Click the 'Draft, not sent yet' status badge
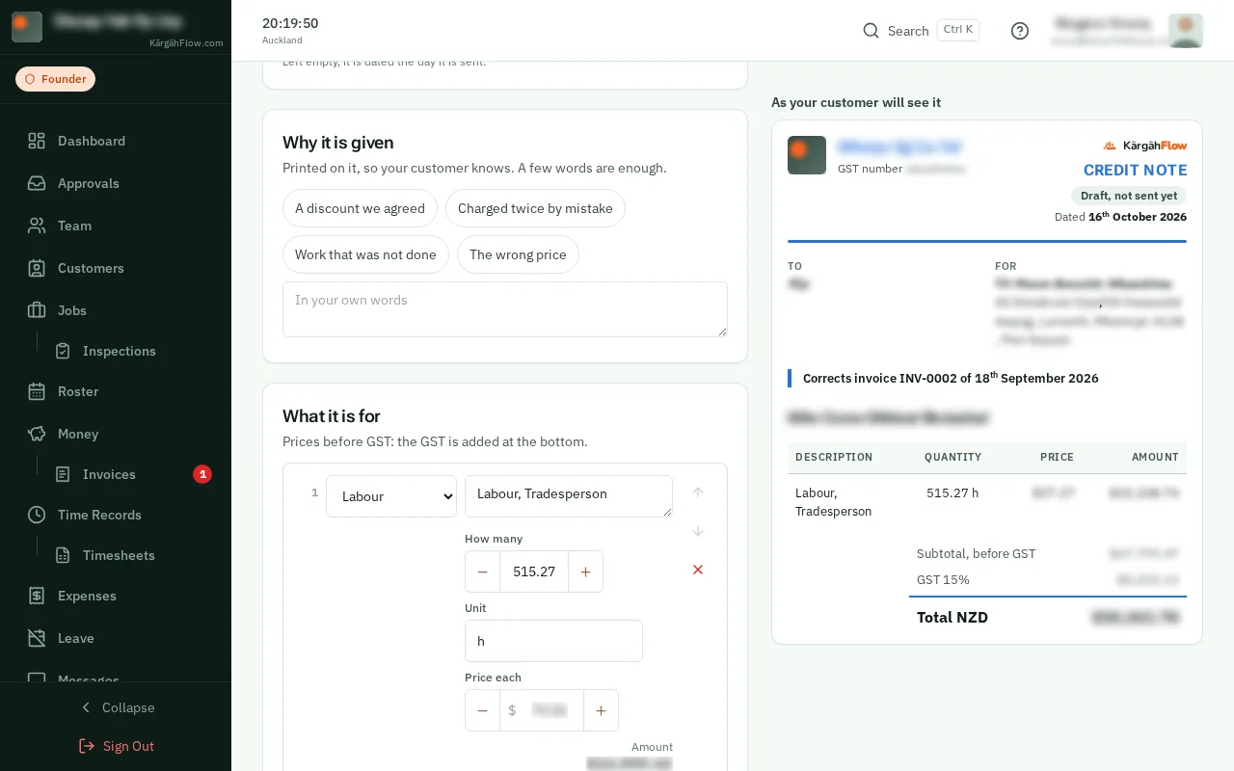This screenshot has width=1234, height=771. point(1129,196)
